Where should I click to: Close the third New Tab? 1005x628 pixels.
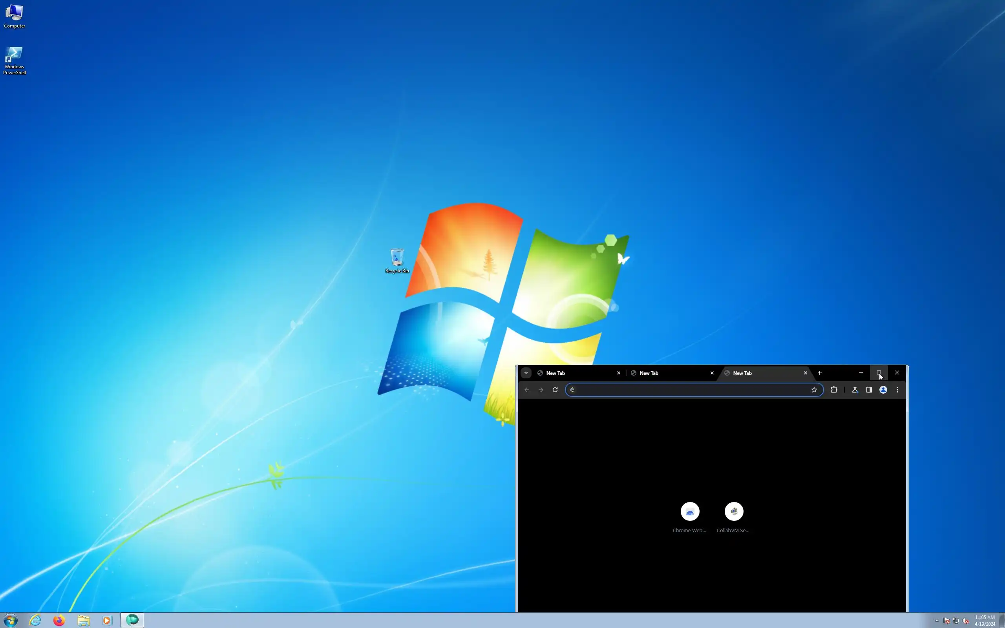pos(805,373)
